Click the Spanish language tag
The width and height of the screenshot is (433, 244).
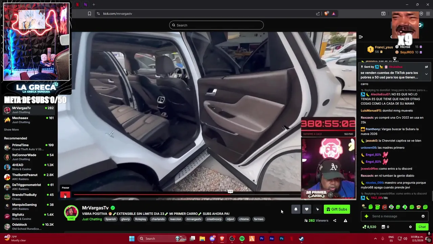pyautogui.click(x=111, y=219)
